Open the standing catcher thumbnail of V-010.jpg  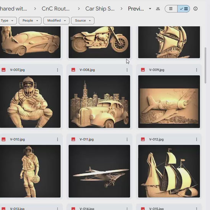click(30, 171)
